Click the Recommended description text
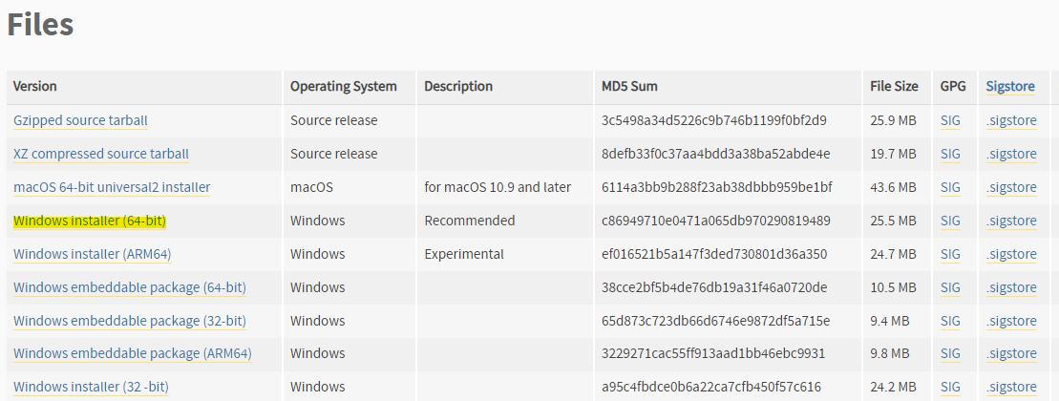Screen dimensions: 1059x401 click(x=470, y=221)
